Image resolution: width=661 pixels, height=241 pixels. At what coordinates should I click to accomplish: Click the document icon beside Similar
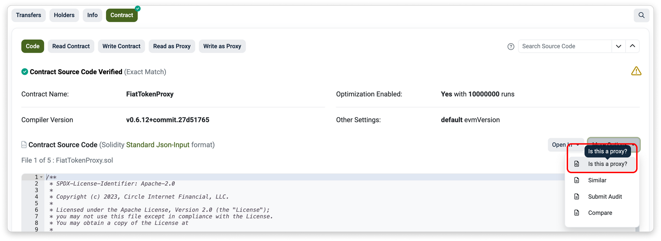click(x=577, y=180)
